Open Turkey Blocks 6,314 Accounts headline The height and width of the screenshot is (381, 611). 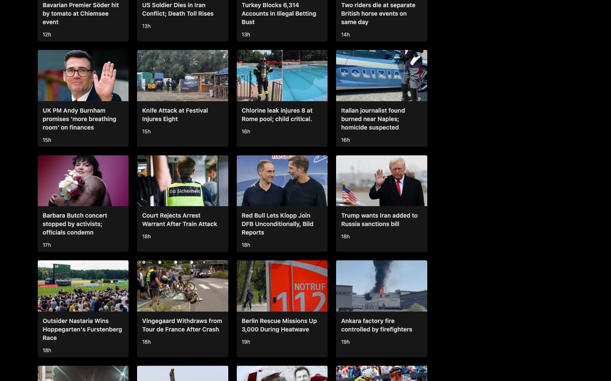click(x=279, y=14)
